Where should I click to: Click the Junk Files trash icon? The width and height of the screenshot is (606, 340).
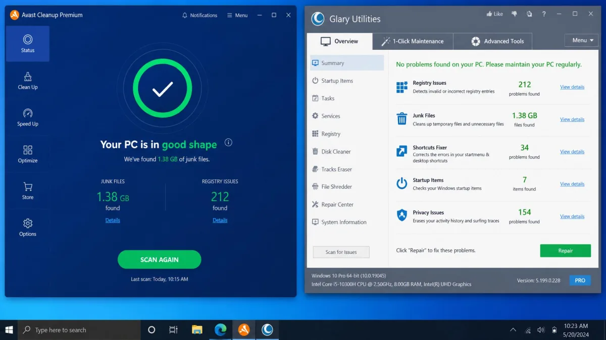tap(402, 119)
